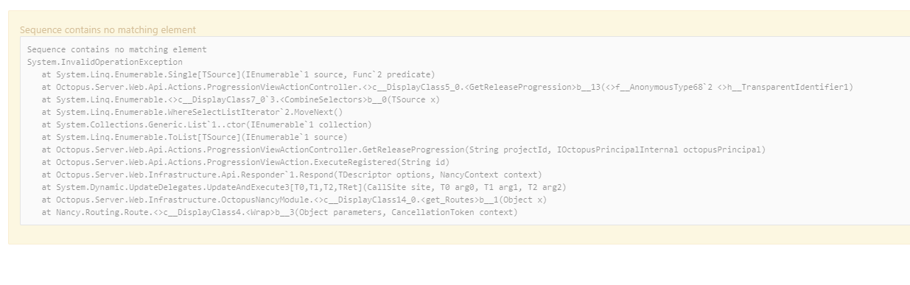Click the DisplayClass5_0 GetReleaseProgression b__13 frame
Screen dimensions: 910x285
click(x=447, y=87)
